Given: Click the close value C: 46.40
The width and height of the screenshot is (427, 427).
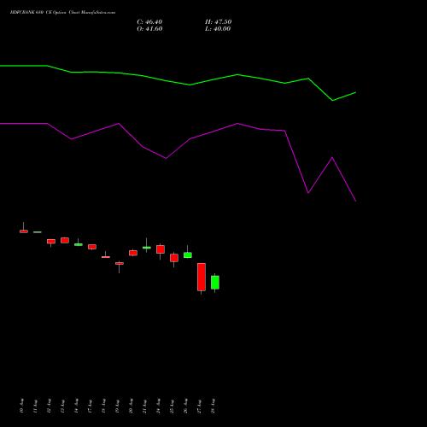Looking at the screenshot, I should point(149,22).
